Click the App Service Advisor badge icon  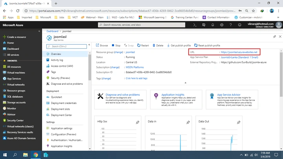pos(212,96)
